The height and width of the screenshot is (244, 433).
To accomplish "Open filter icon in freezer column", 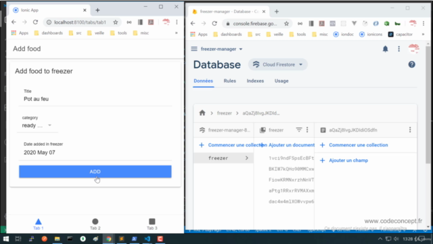I will coord(299,129).
